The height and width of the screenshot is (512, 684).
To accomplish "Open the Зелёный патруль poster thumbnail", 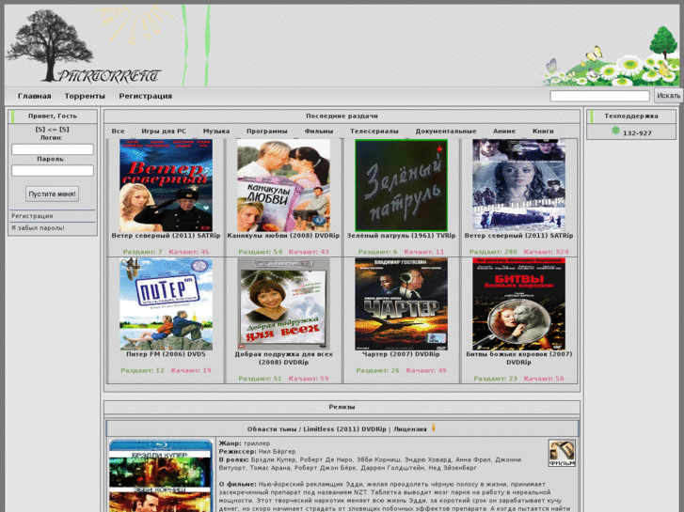I will pos(401,185).
